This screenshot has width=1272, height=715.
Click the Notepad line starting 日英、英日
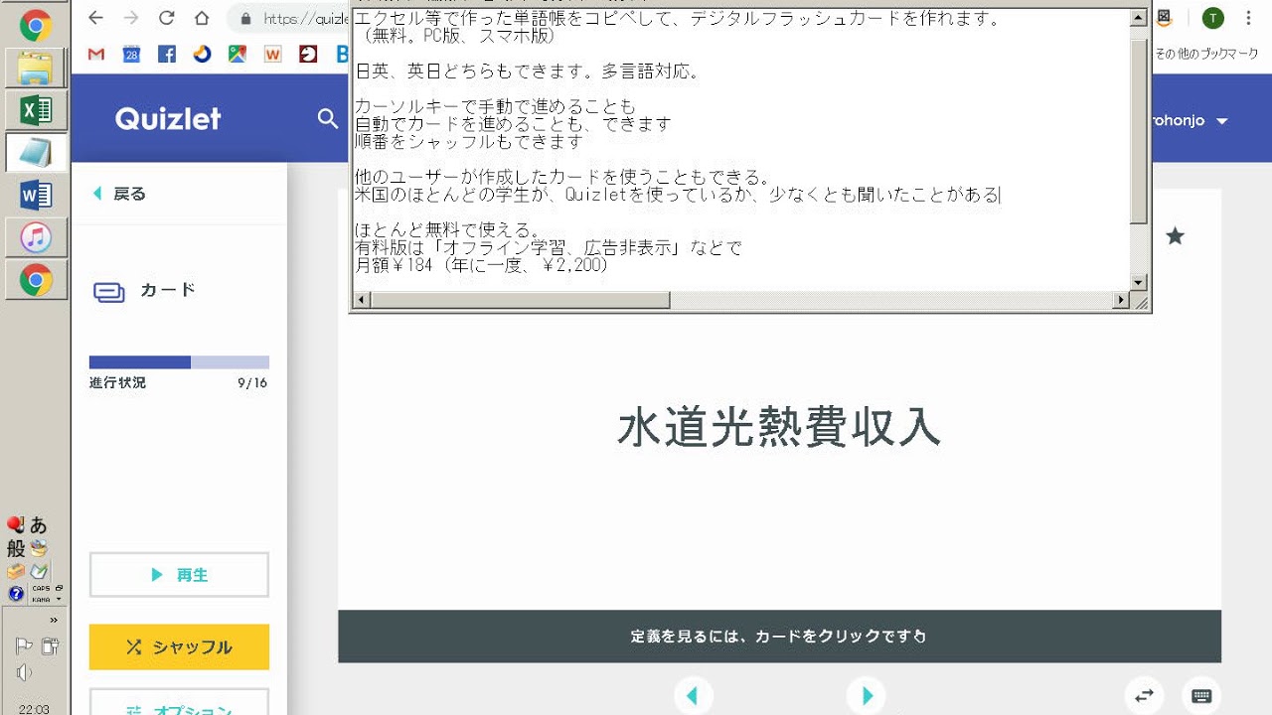(x=528, y=71)
